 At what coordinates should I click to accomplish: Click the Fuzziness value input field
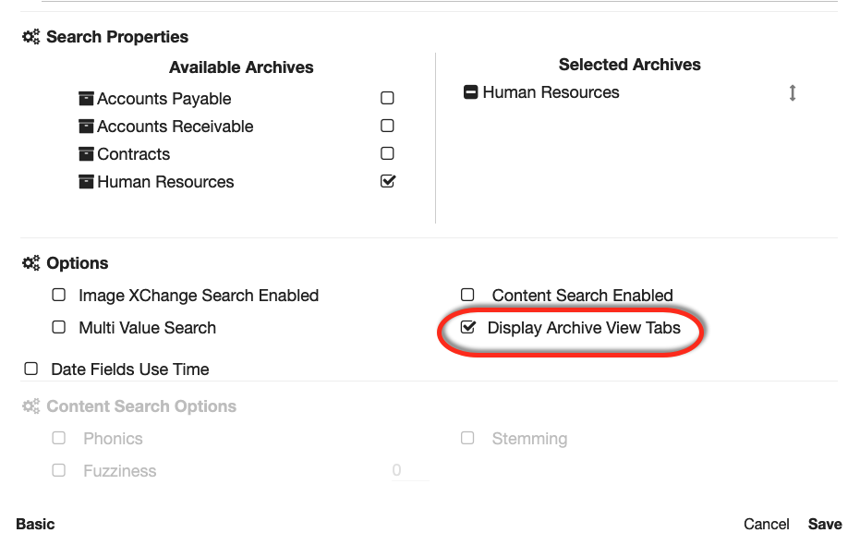(x=409, y=471)
